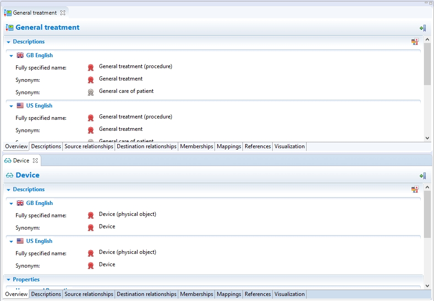434x301 pixels.
Task: Click the red seal icon next to US General treatment (procedure)
Action: pos(91,118)
